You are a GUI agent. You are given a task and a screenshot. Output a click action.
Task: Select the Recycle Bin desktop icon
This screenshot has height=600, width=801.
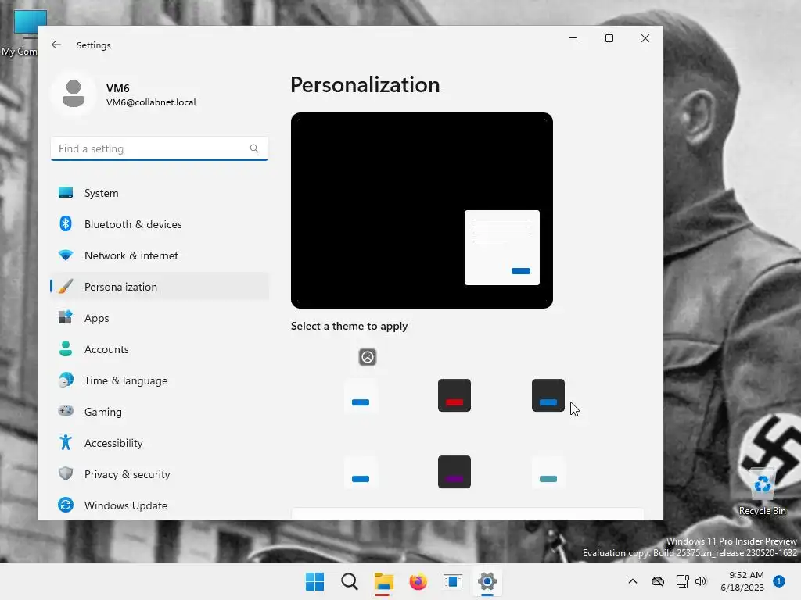point(762,492)
